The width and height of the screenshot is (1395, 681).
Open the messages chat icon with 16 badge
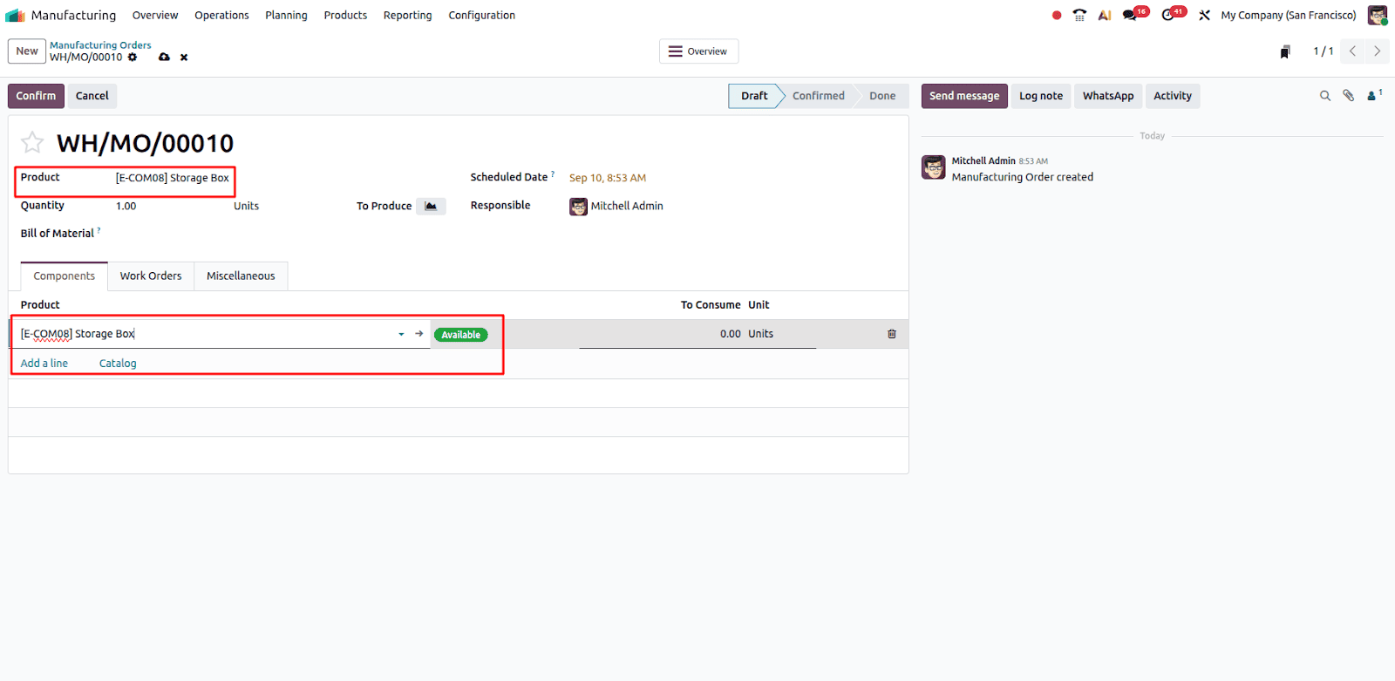click(1131, 15)
